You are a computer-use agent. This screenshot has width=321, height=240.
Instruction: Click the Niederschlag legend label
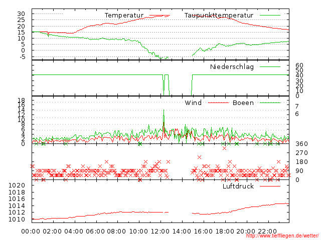tap(232, 67)
